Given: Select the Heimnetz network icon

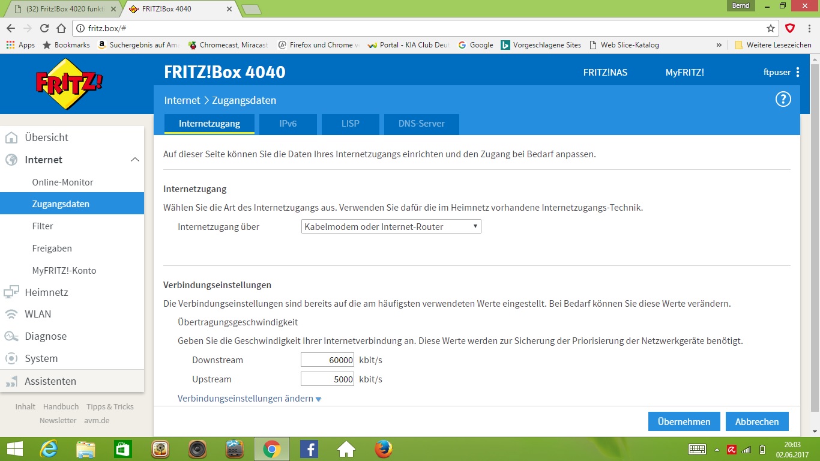Looking at the screenshot, I should click(x=12, y=292).
